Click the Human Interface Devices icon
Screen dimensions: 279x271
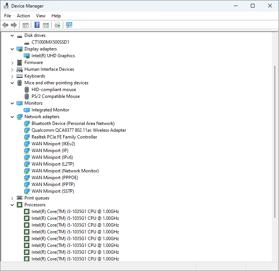[20, 69]
